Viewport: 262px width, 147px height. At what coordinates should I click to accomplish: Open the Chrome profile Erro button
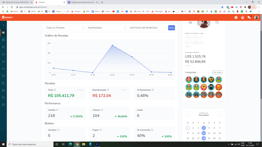[252, 7]
